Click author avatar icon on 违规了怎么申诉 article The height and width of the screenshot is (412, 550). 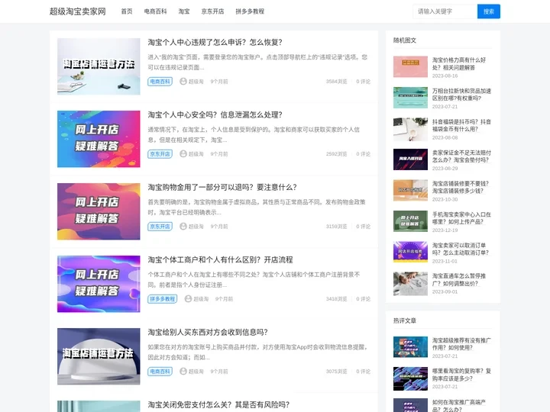click(183, 82)
